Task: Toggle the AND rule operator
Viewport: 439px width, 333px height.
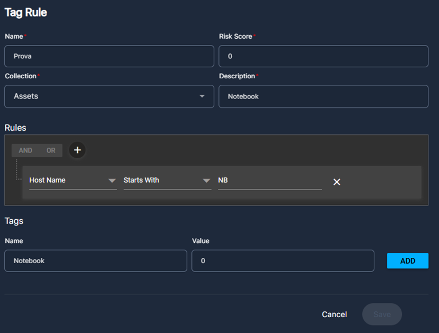Action: click(25, 150)
